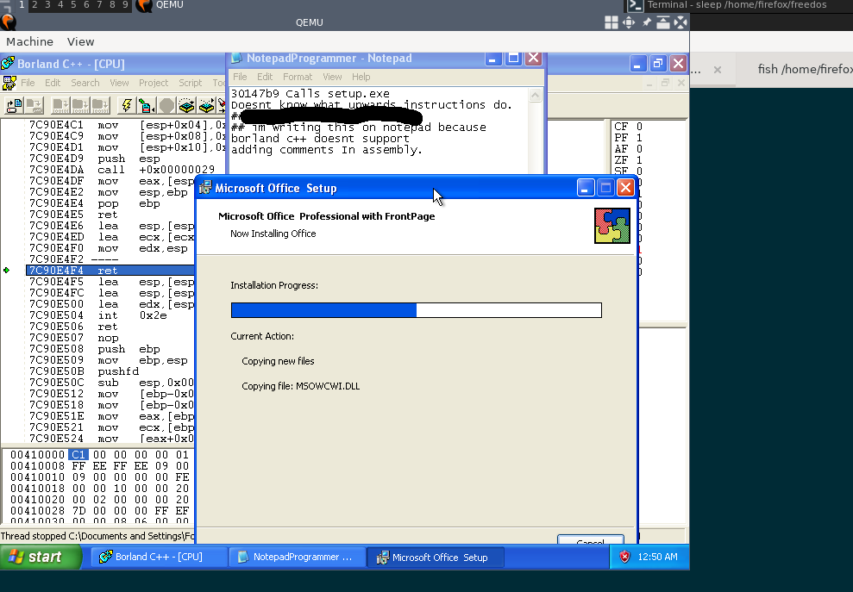Open the Help menu in Notepad
Screen dimensions: 853x592
click(361, 77)
